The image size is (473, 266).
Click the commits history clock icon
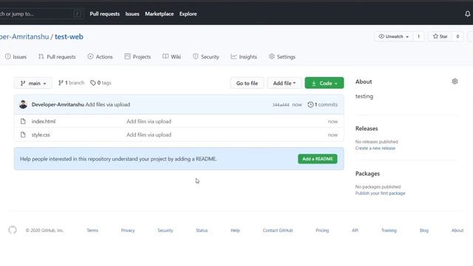point(310,104)
